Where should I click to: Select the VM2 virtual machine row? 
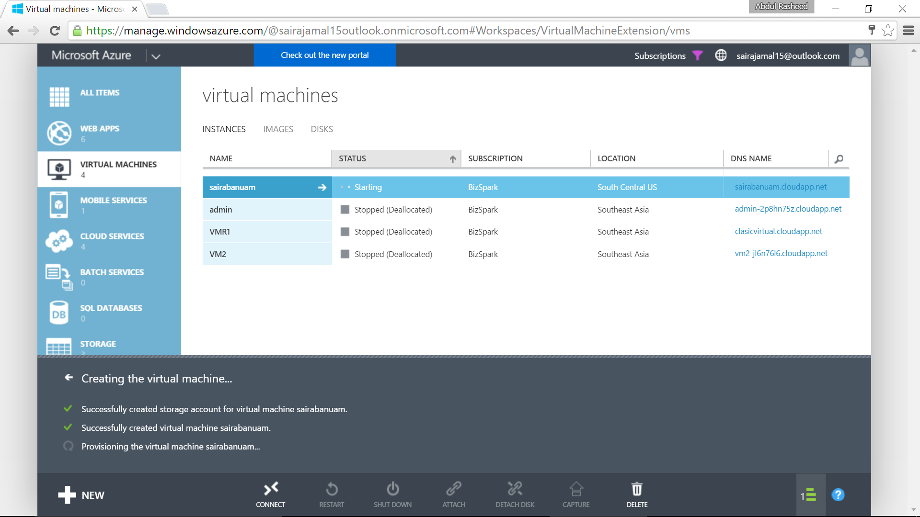(526, 254)
